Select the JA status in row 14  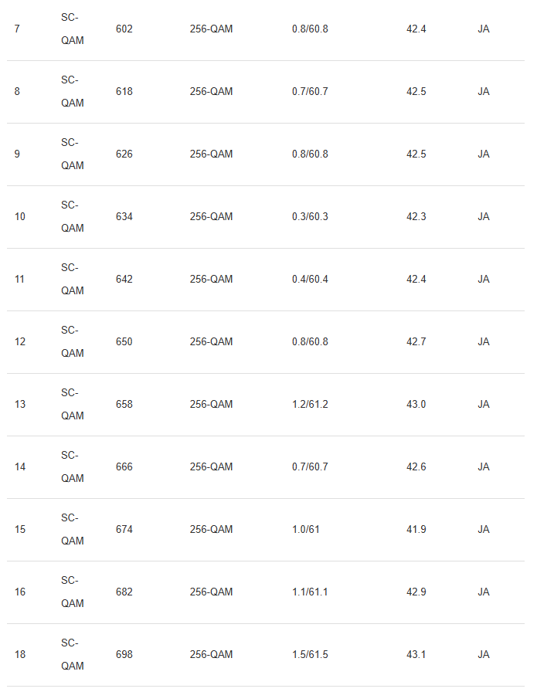[484, 467]
